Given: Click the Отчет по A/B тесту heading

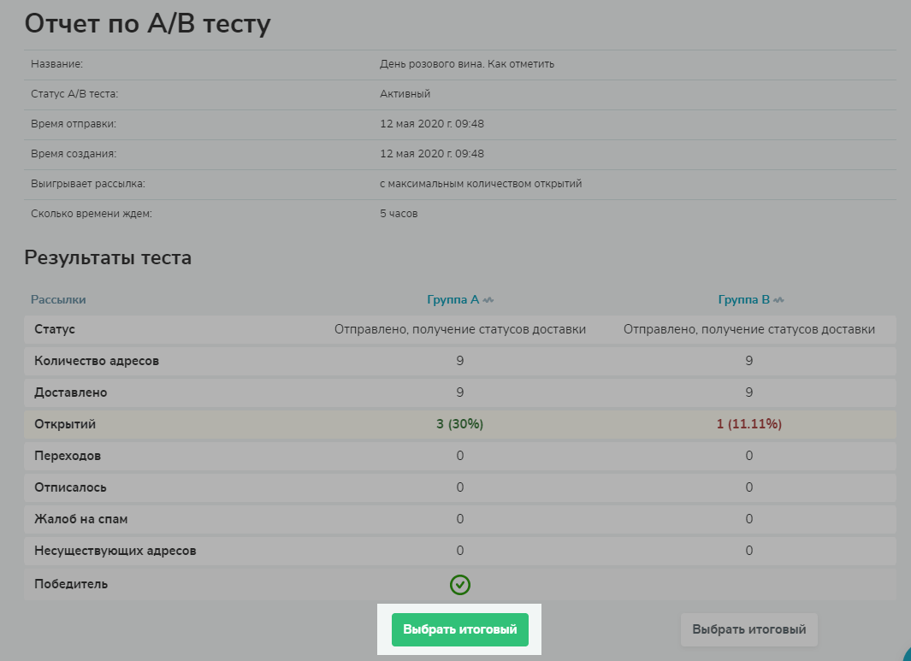Looking at the screenshot, I should click(147, 24).
